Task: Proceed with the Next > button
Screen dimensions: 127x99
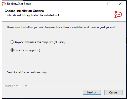Action: click(92, 92)
